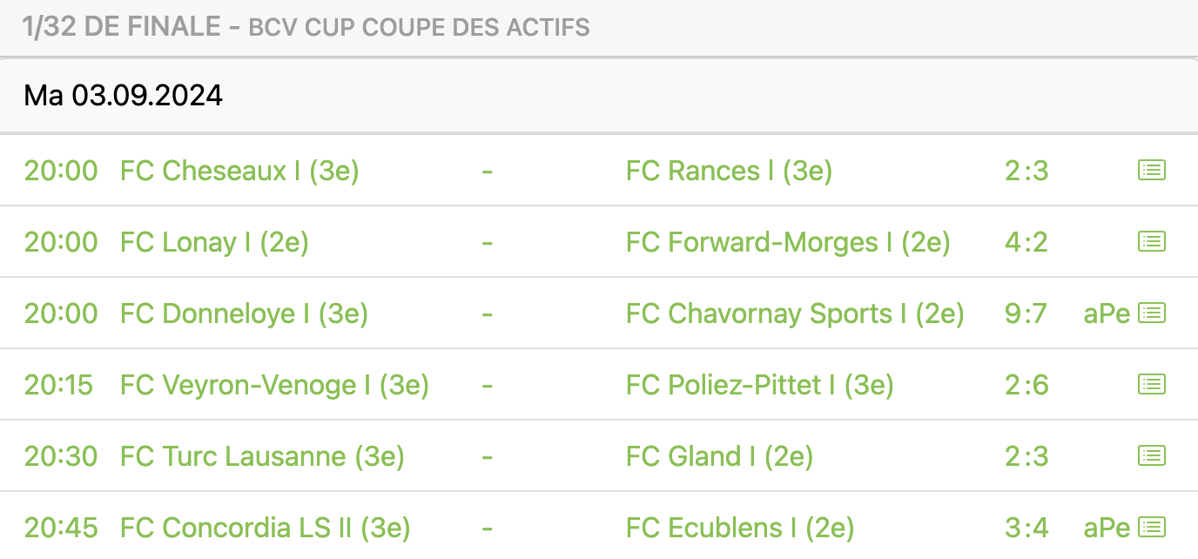
Task: Open match report icon for FC Donneloye row
Action: (x=1152, y=313)
